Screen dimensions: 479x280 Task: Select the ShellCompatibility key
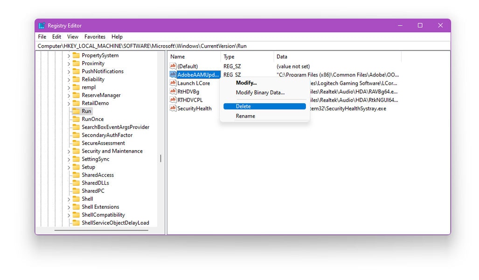[x=103, y=215]
